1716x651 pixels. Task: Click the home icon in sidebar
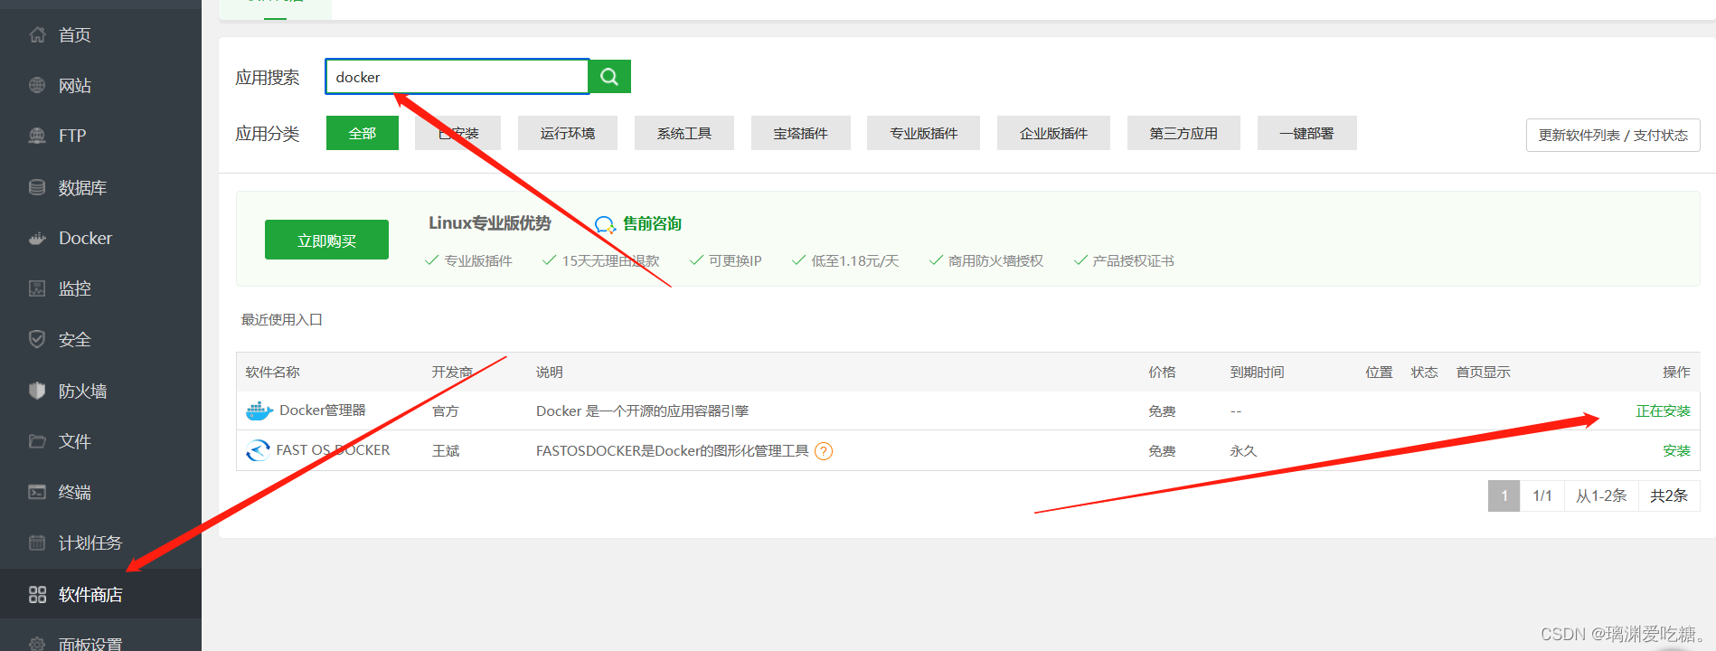(x=37, y=35)
